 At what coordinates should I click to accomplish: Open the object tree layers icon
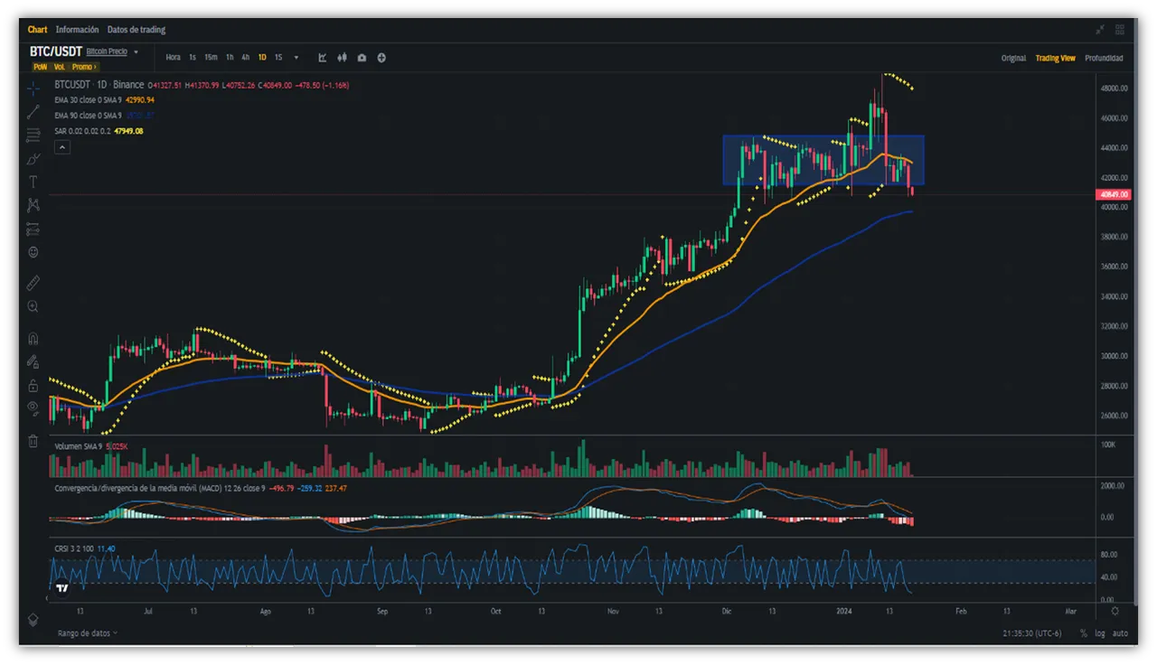[33, 620]
